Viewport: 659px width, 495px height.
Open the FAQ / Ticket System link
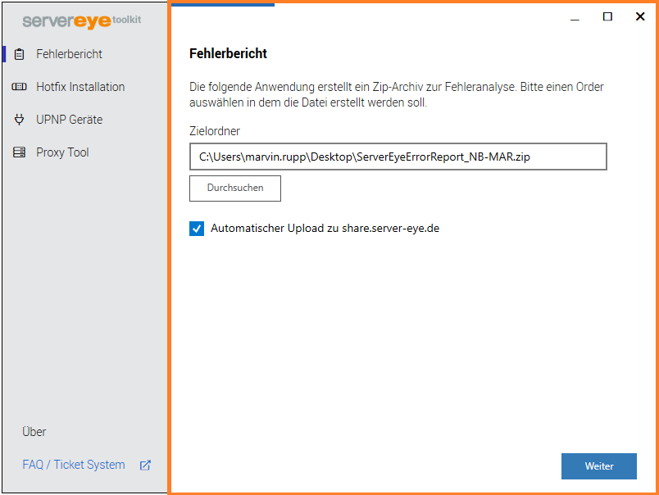[74, 465]
